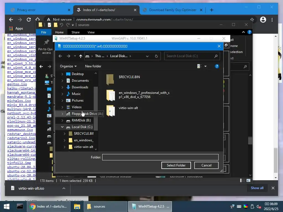
Task: Expand Desktop tree node
Action: (62, 74)
